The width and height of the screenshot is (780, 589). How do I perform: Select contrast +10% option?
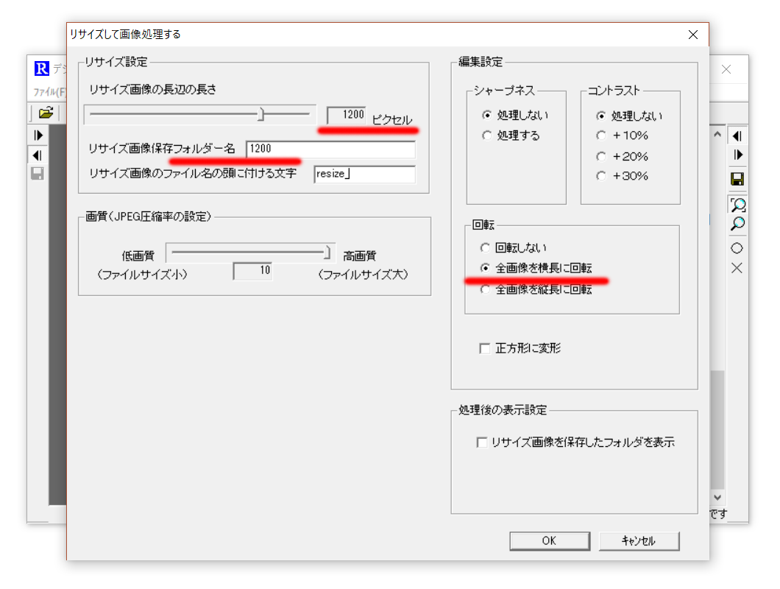(623, 135)
